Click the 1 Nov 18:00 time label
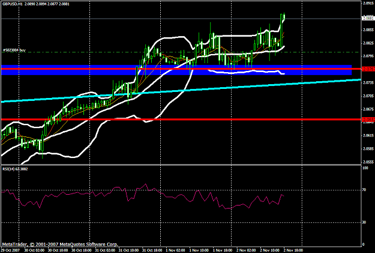This screenshot has height=253, width=375. (x=223, y=251)
